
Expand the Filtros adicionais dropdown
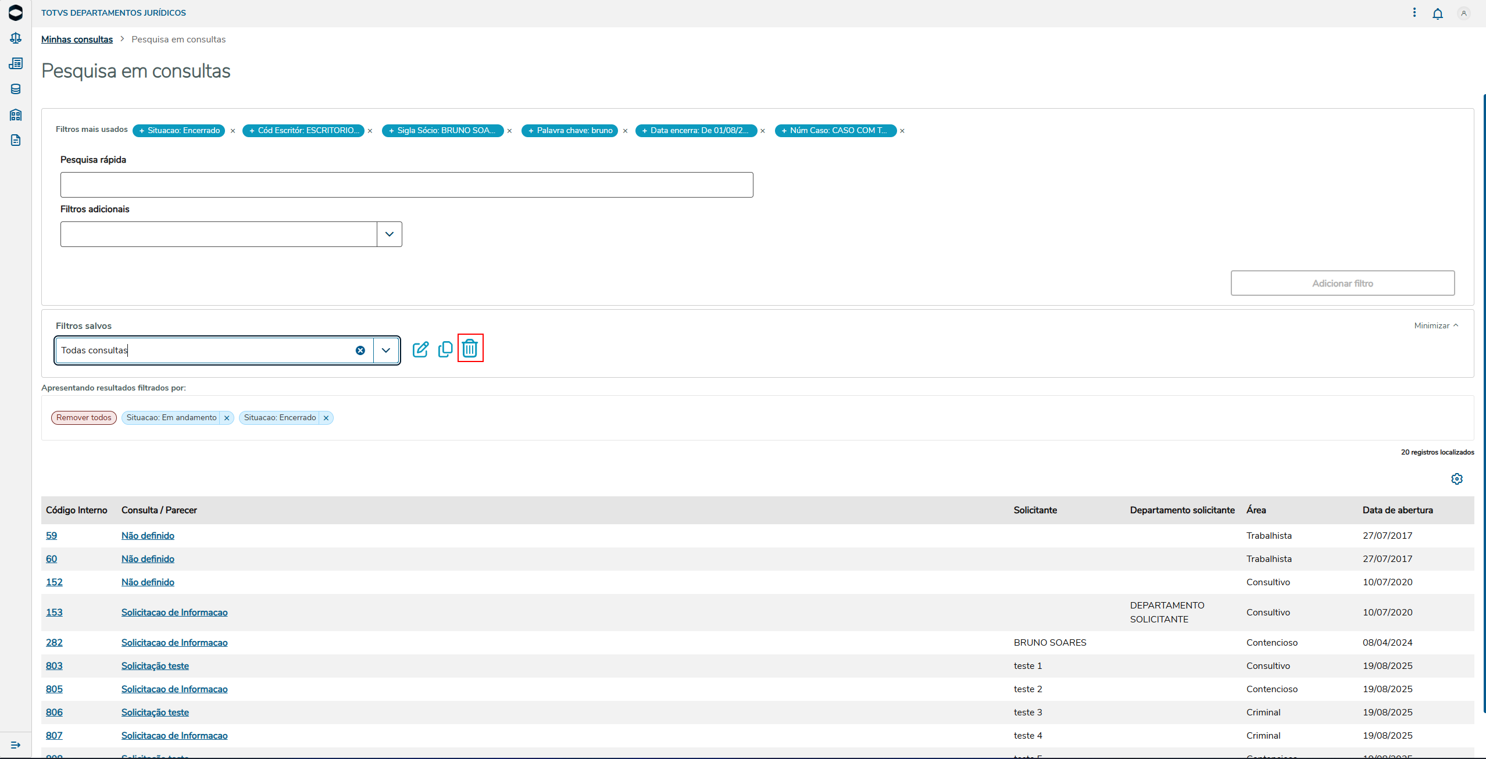389,234
